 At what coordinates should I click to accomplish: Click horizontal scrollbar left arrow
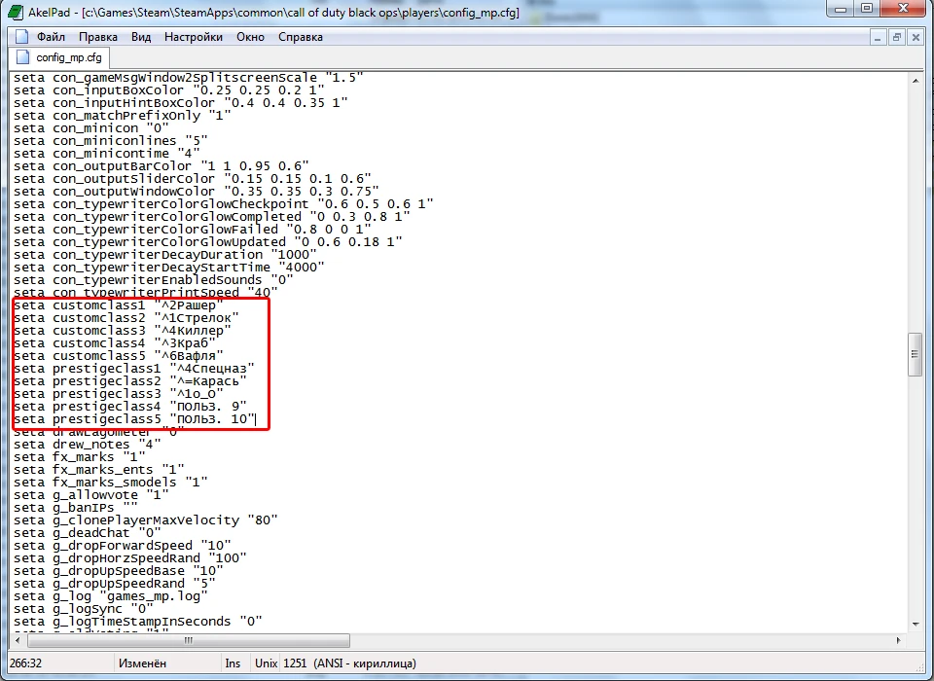[18, 640]
